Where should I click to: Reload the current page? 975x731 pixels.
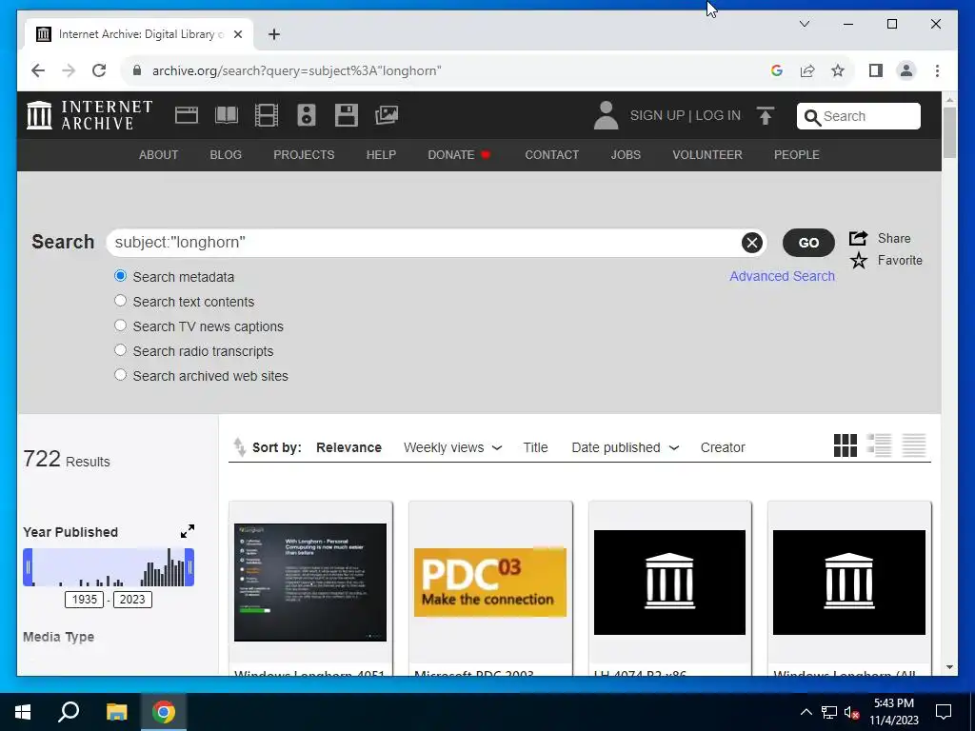[99, 70]
